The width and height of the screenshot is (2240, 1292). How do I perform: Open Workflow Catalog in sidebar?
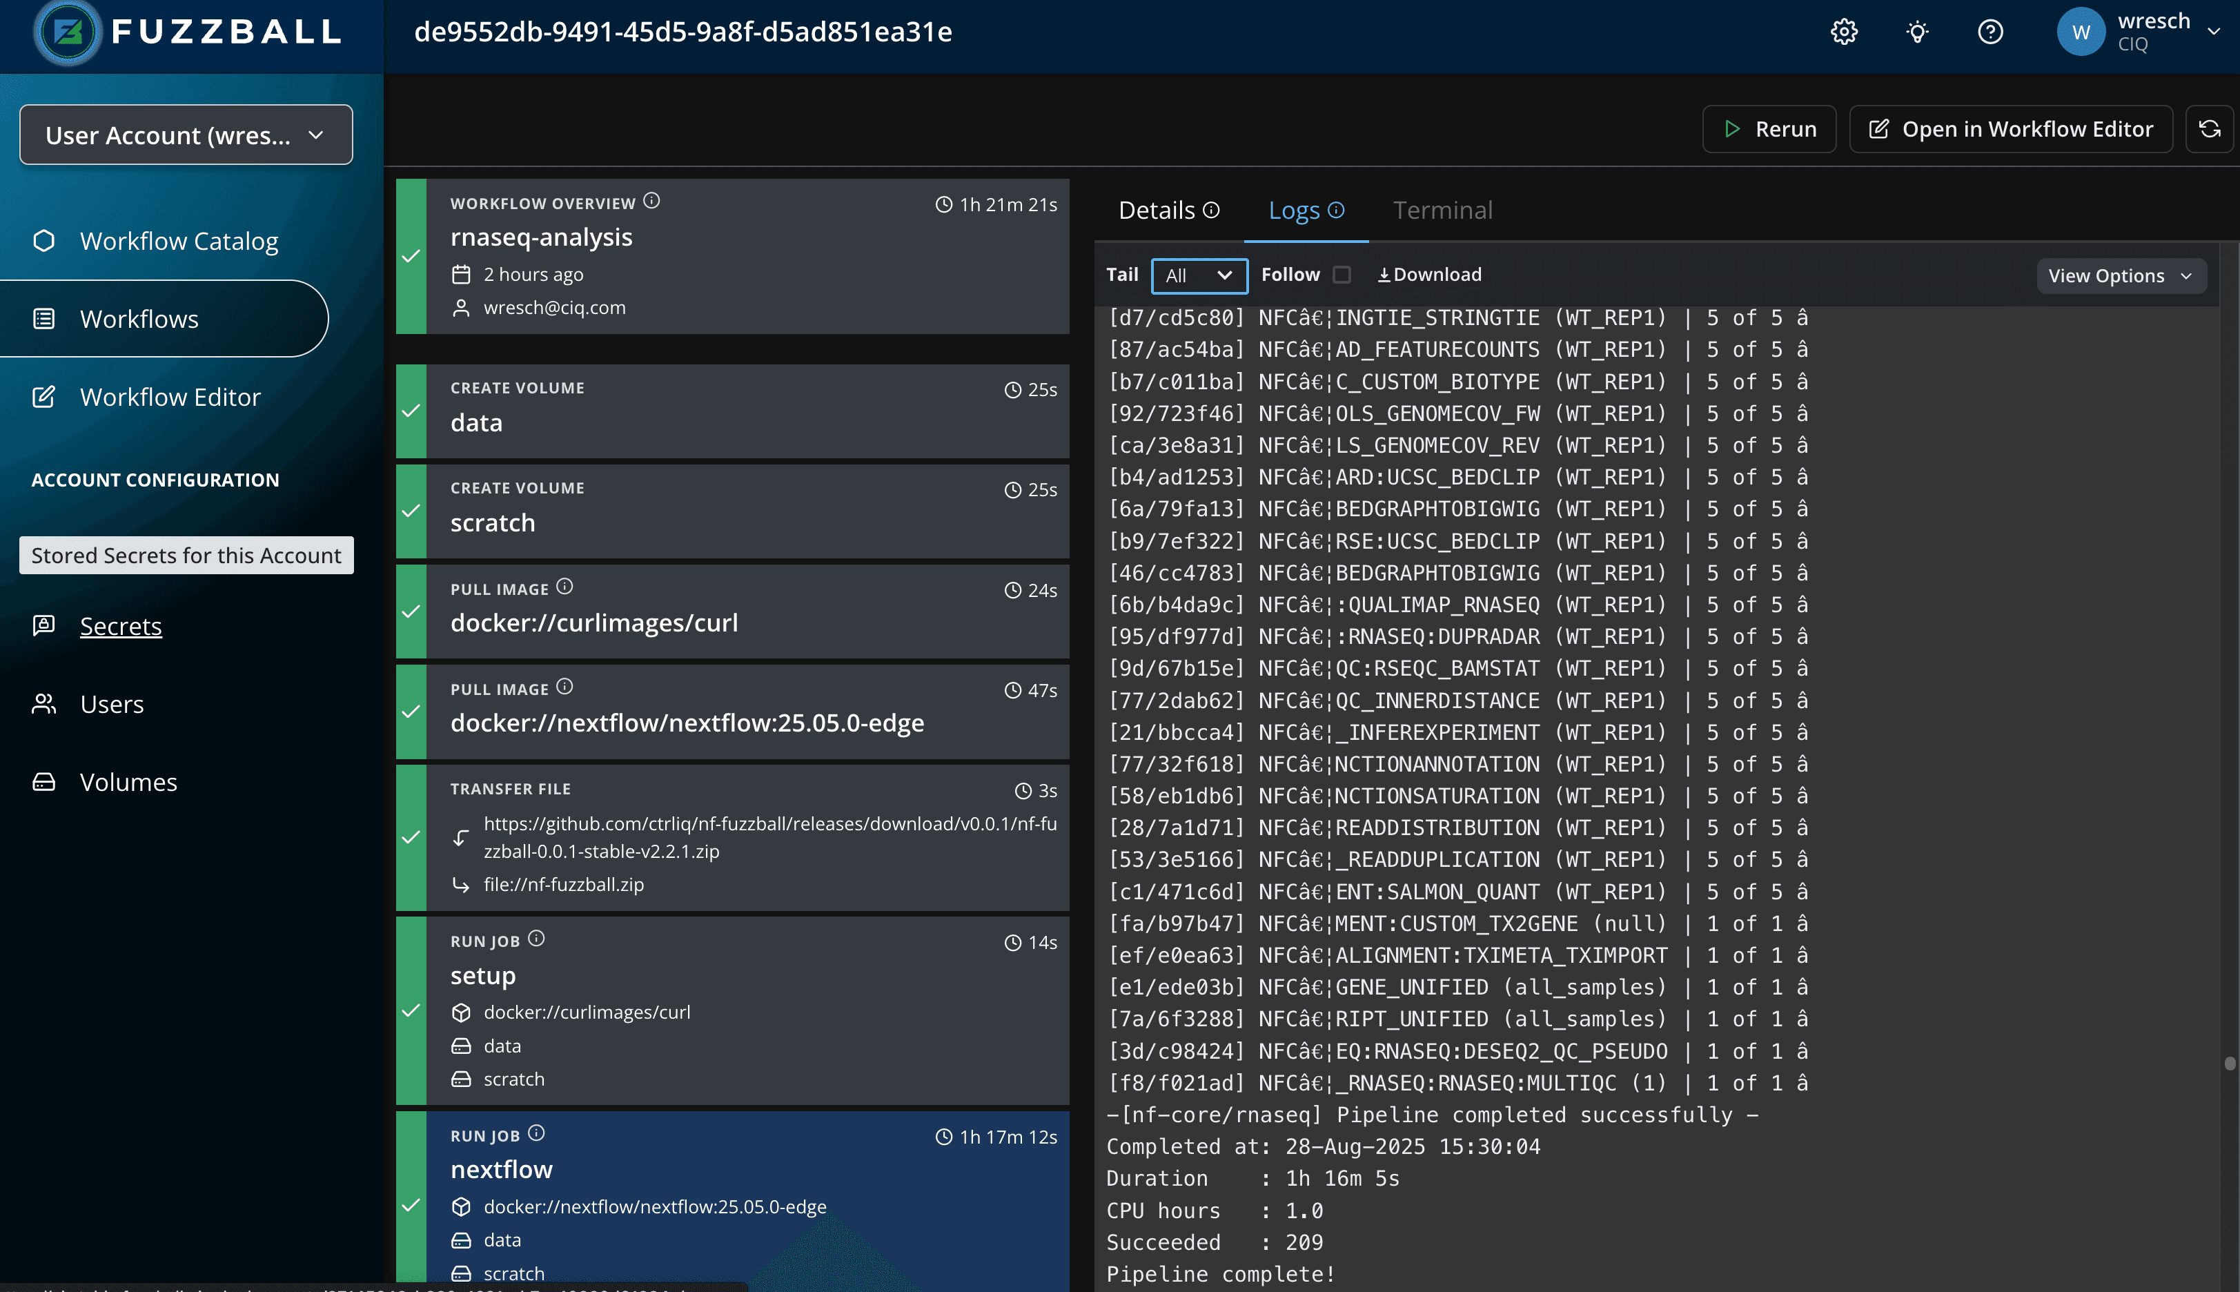coord(178,242)
